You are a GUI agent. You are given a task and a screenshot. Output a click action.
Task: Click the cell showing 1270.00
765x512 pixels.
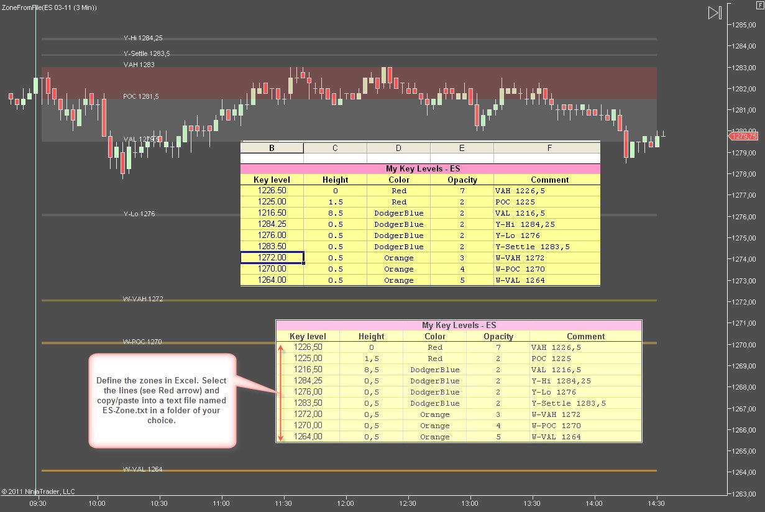(272, 269)
